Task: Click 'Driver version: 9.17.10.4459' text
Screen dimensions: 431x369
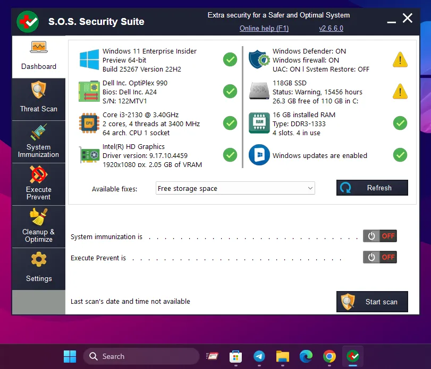Action: coord(145,155)
